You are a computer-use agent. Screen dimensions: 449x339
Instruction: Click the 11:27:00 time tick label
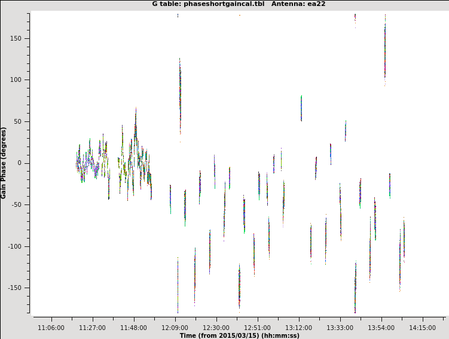tap(92, 328)
